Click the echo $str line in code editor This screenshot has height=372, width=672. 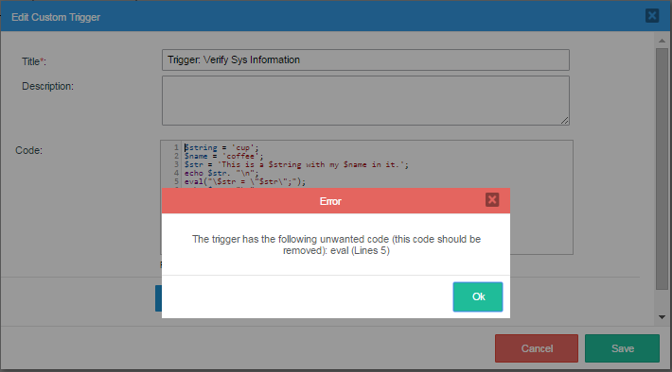point(221,173)
